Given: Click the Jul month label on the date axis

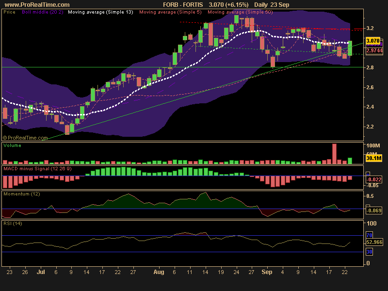Looking at the screenshot, I should pyautogui.click(x=41, y=272).
